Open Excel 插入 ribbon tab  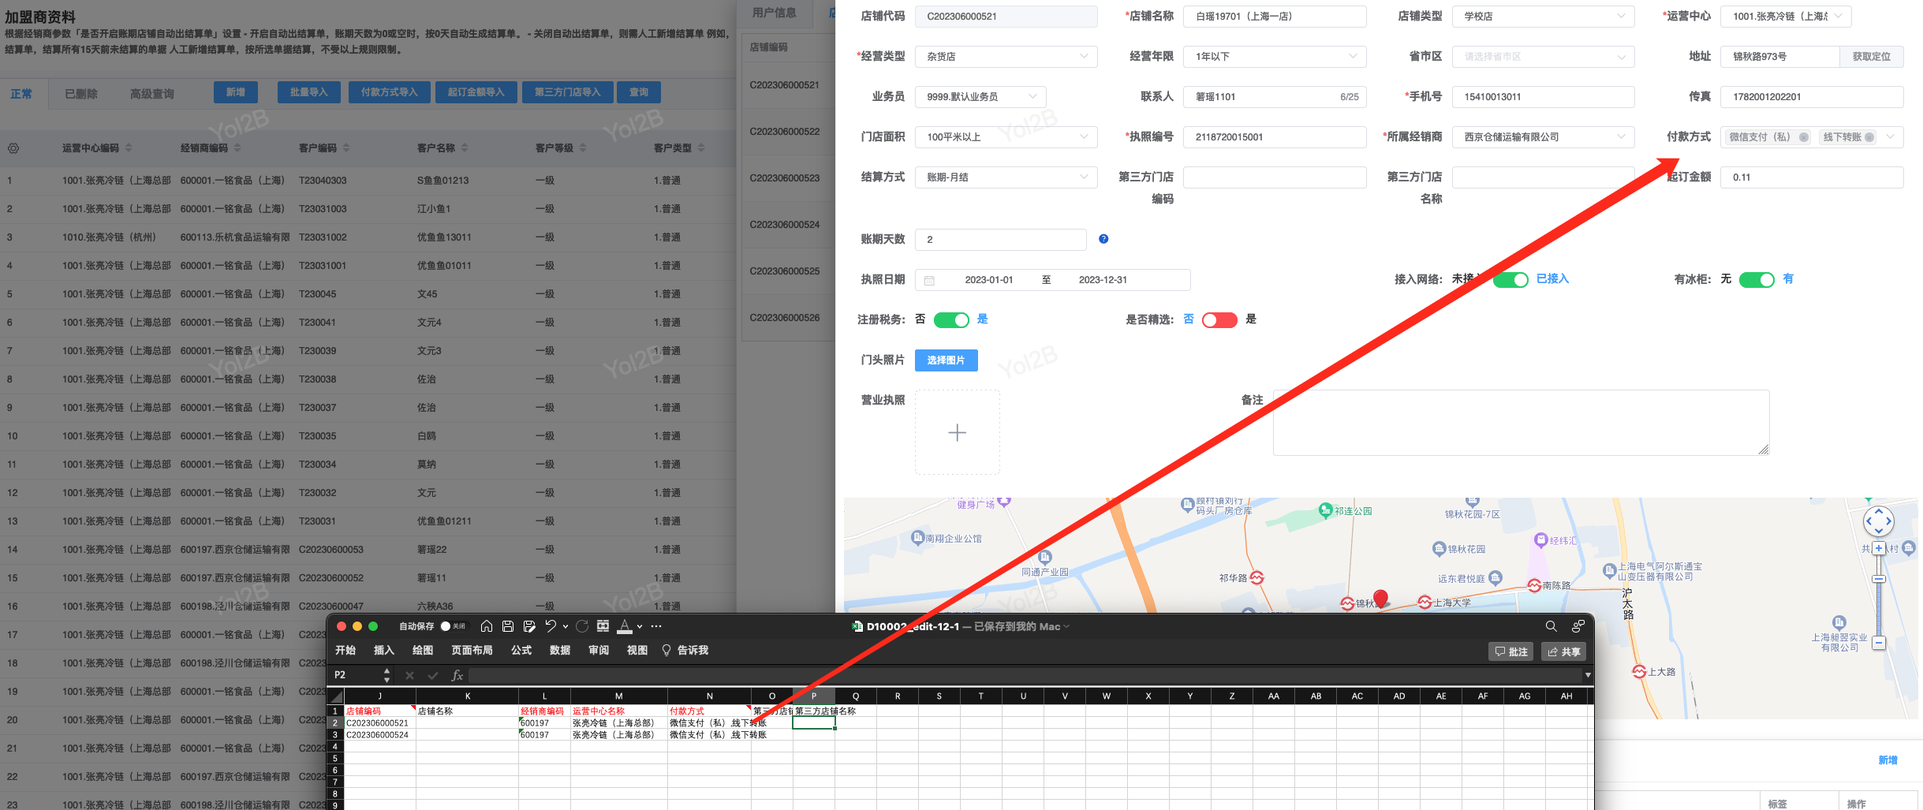point(384,651)
